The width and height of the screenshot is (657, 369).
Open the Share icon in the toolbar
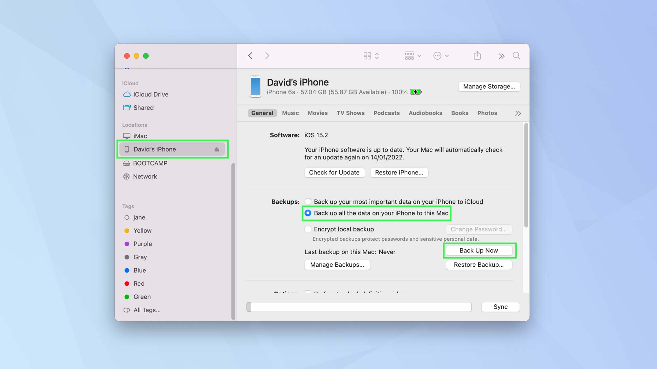coord(477,56)
